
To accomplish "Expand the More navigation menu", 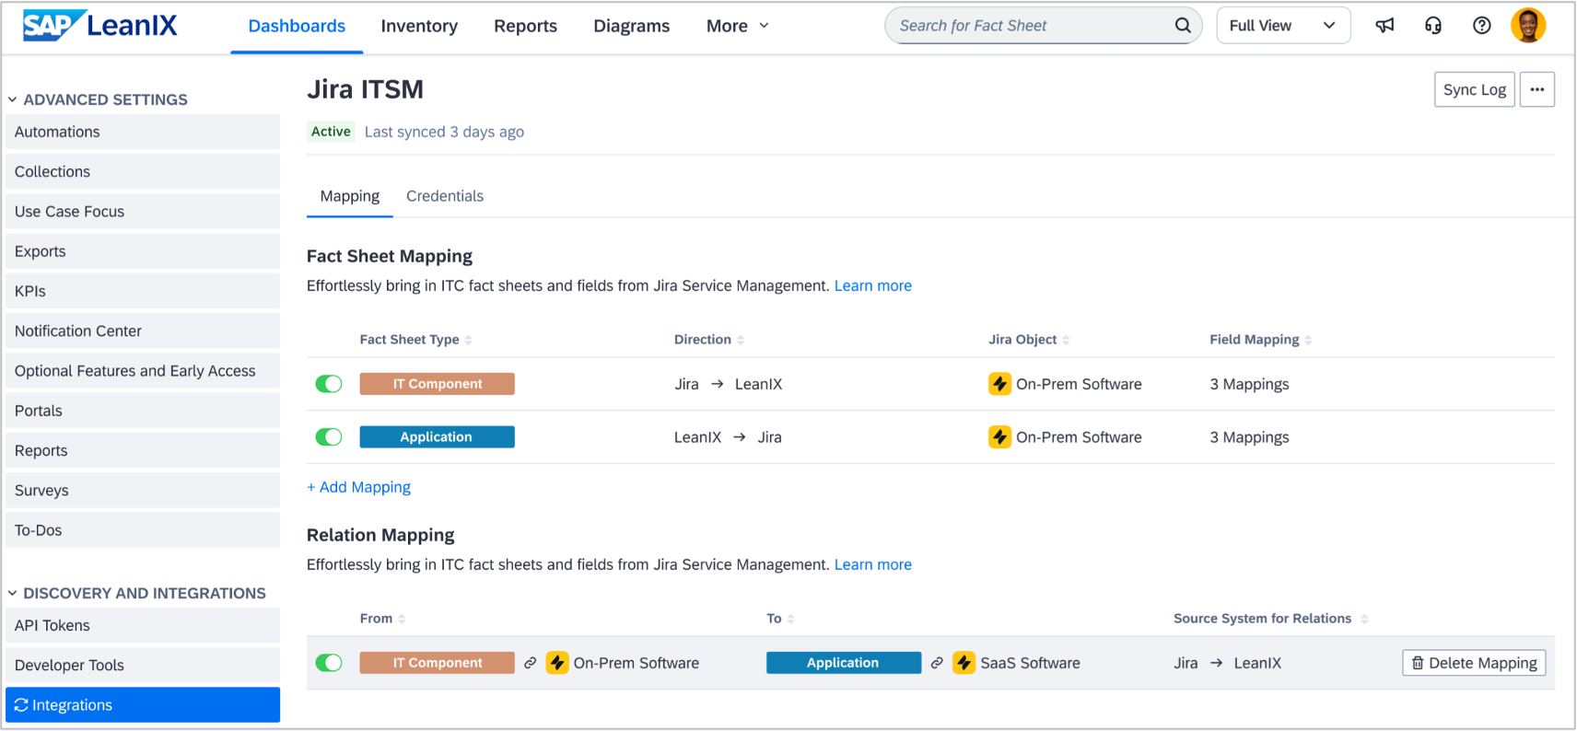I will click(737, 26).
